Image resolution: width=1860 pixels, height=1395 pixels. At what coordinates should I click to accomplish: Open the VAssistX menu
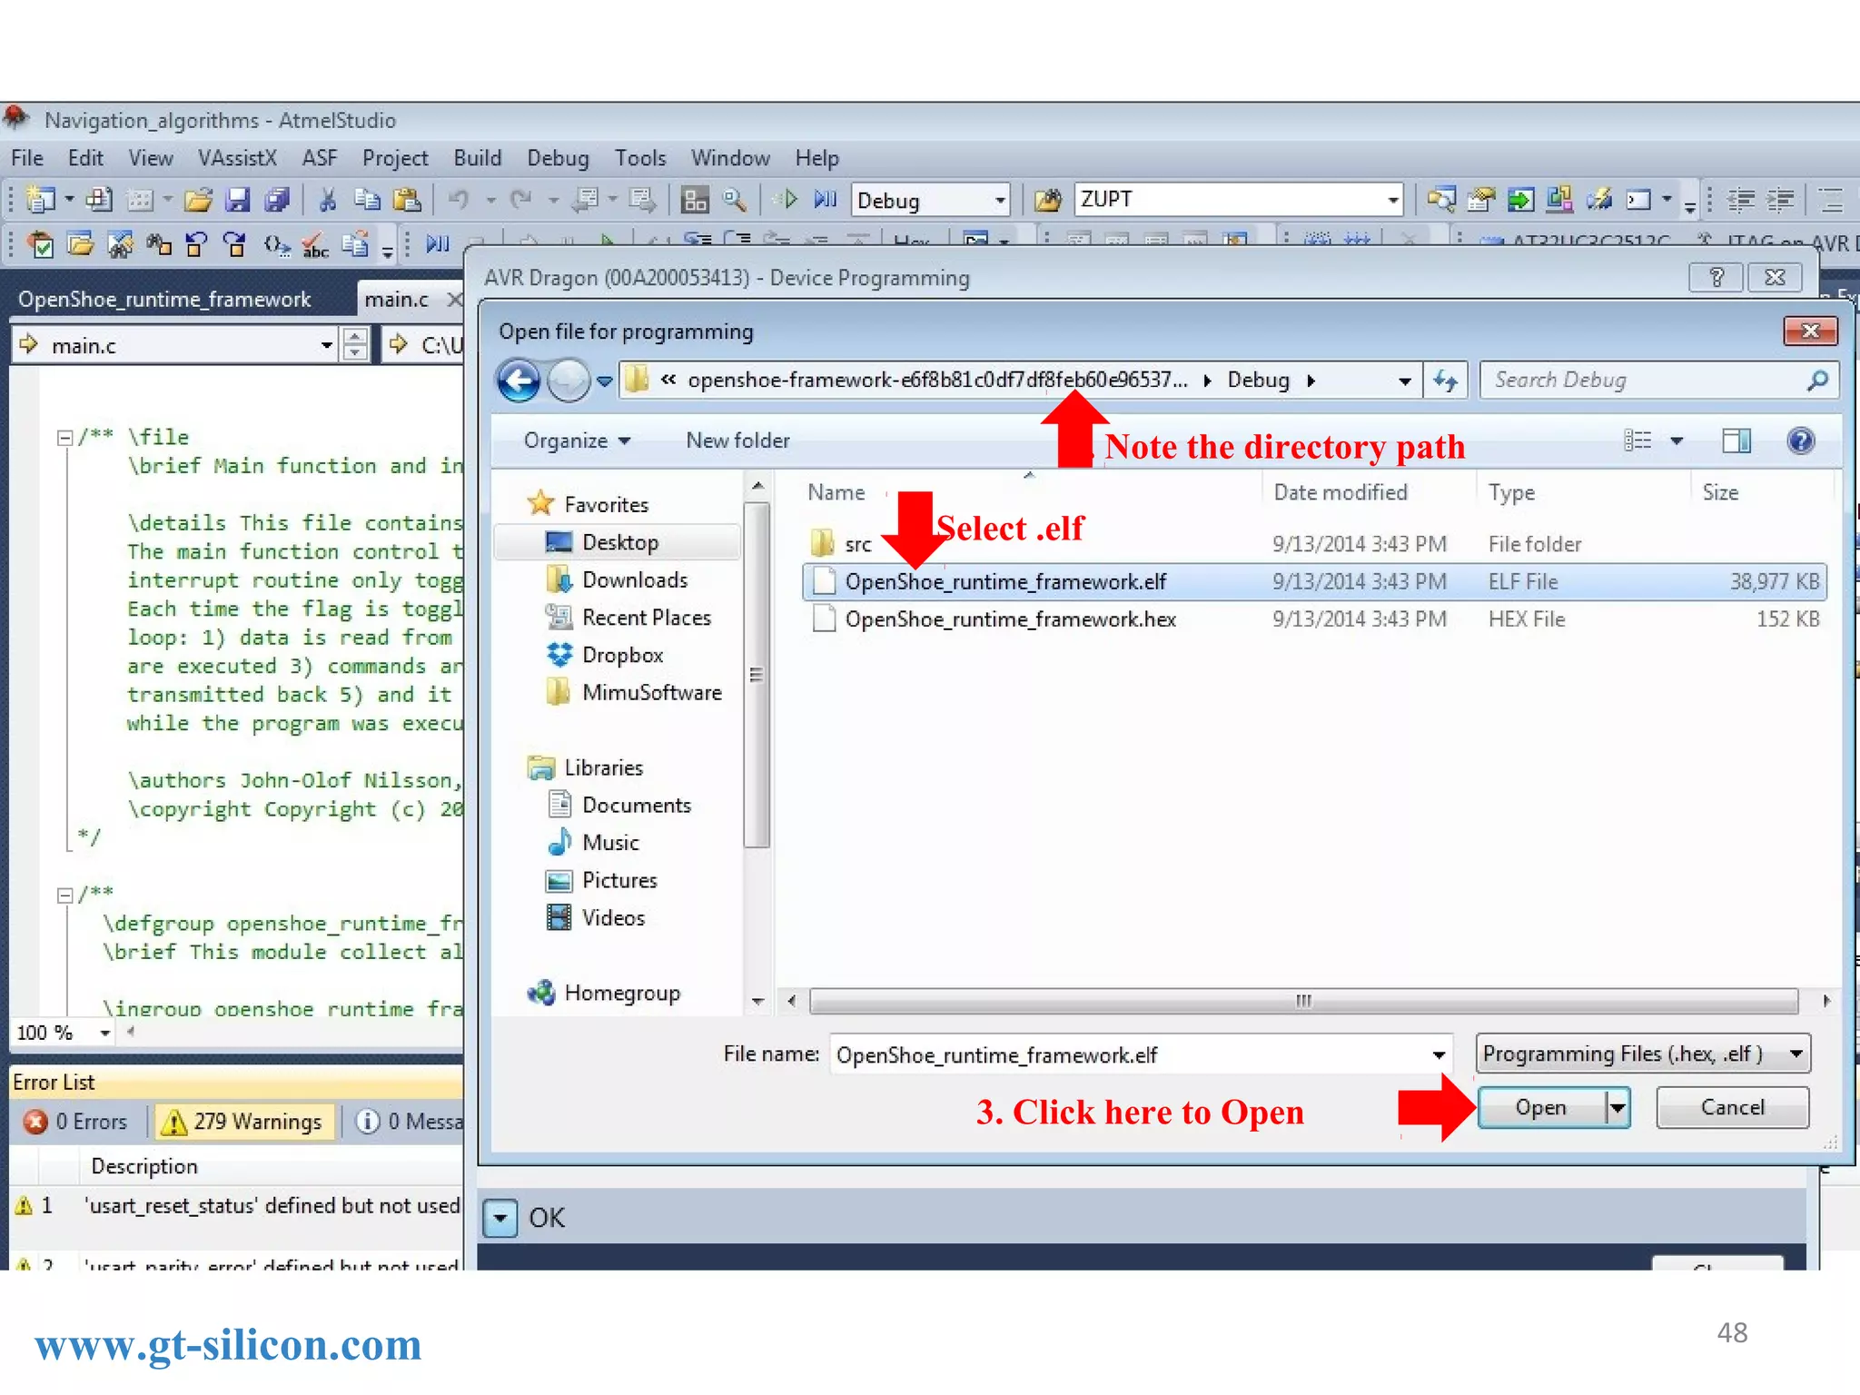tap(237, 158)
